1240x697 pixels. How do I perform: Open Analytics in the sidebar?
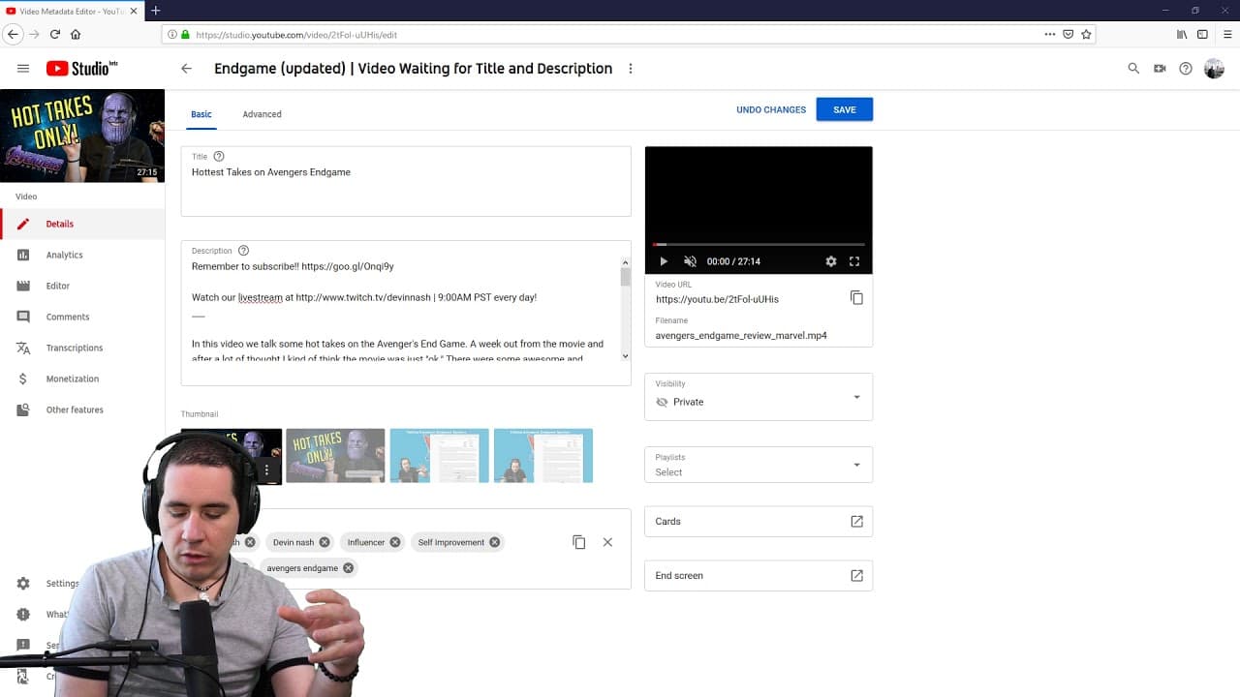(x=82, y=255)
